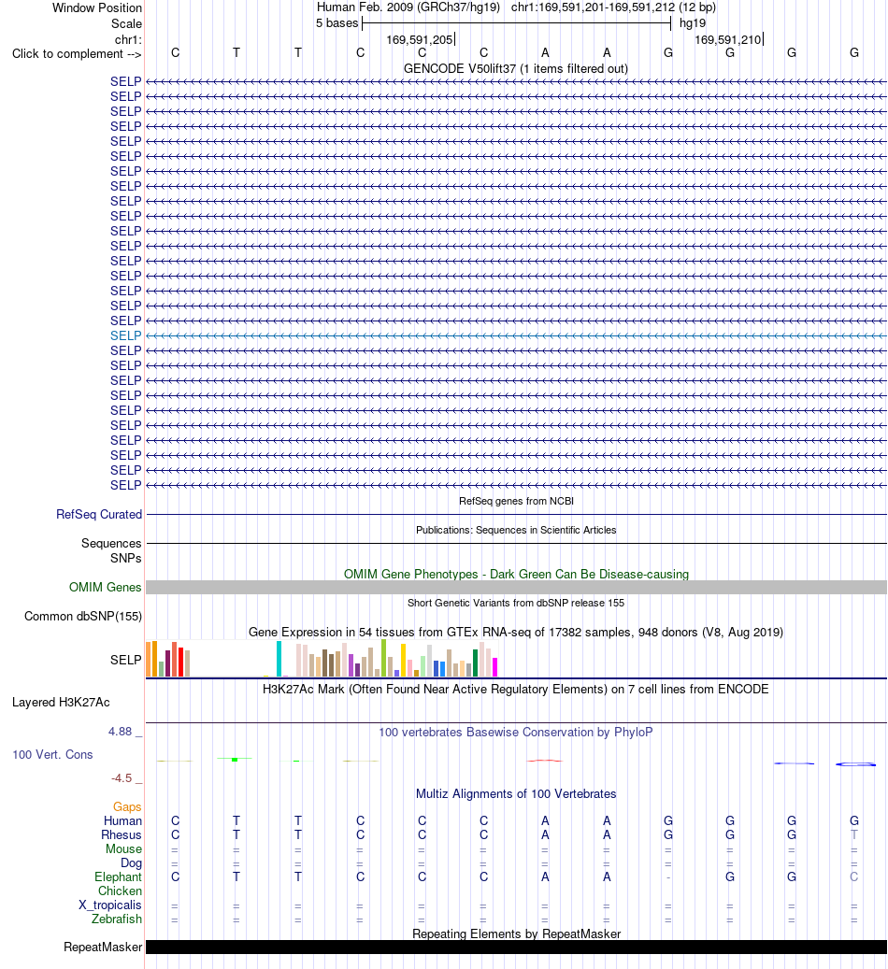Click the tall yellow-green bar in GTEx chart

[x=384, y=658]
